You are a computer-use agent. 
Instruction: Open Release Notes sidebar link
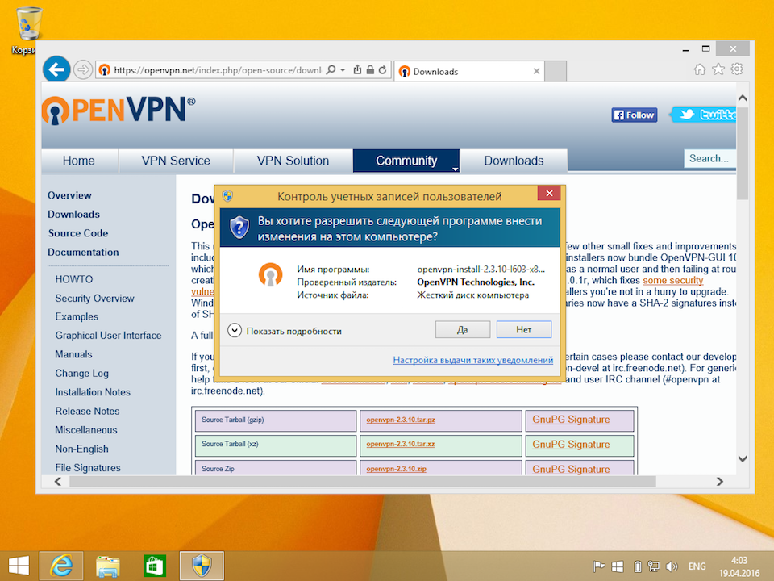click(87, 411)
